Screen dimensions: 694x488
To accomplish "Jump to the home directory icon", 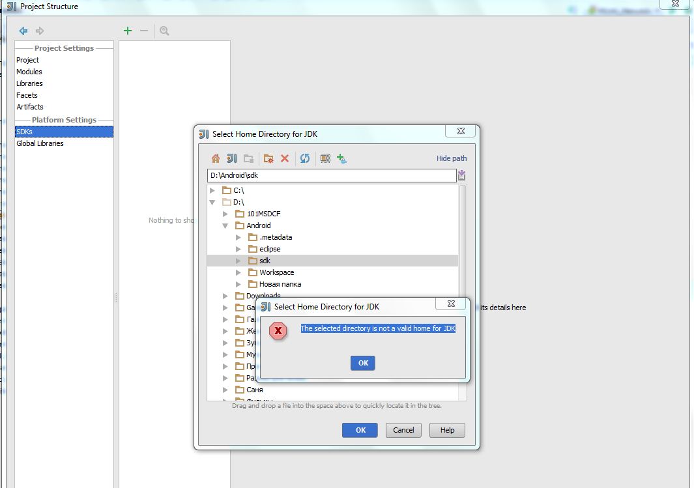I will (x=216, y=158).
